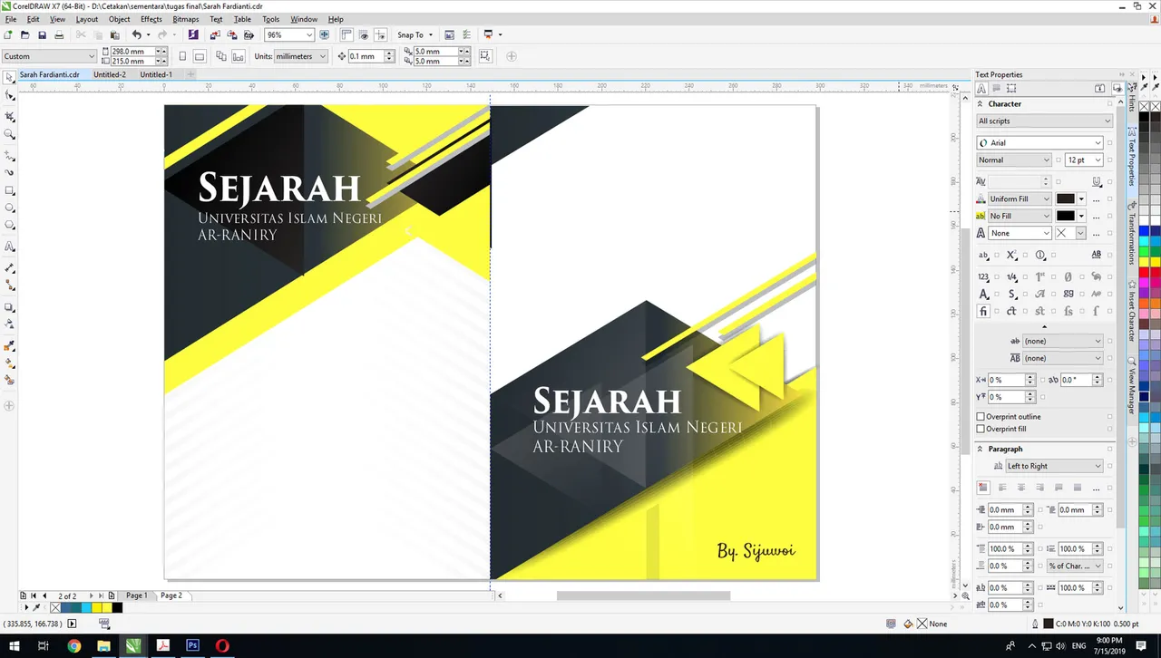1161x658 pixels.
Task: Select the Freehand tool in toolbox
Action: click(x=10, y=153)
